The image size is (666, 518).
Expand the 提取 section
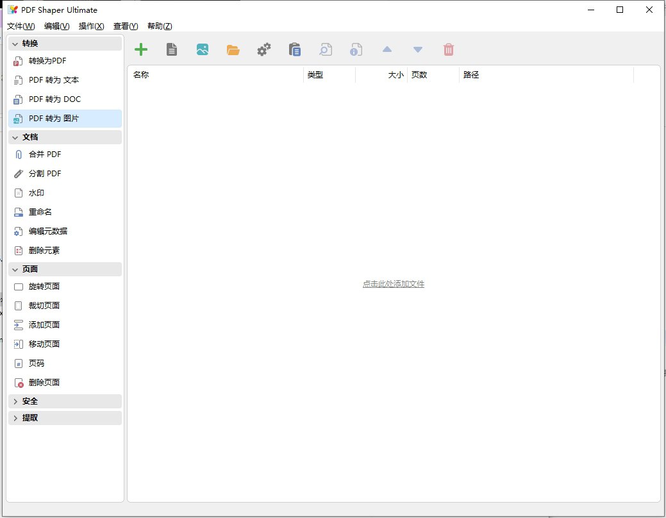point(28,417)
